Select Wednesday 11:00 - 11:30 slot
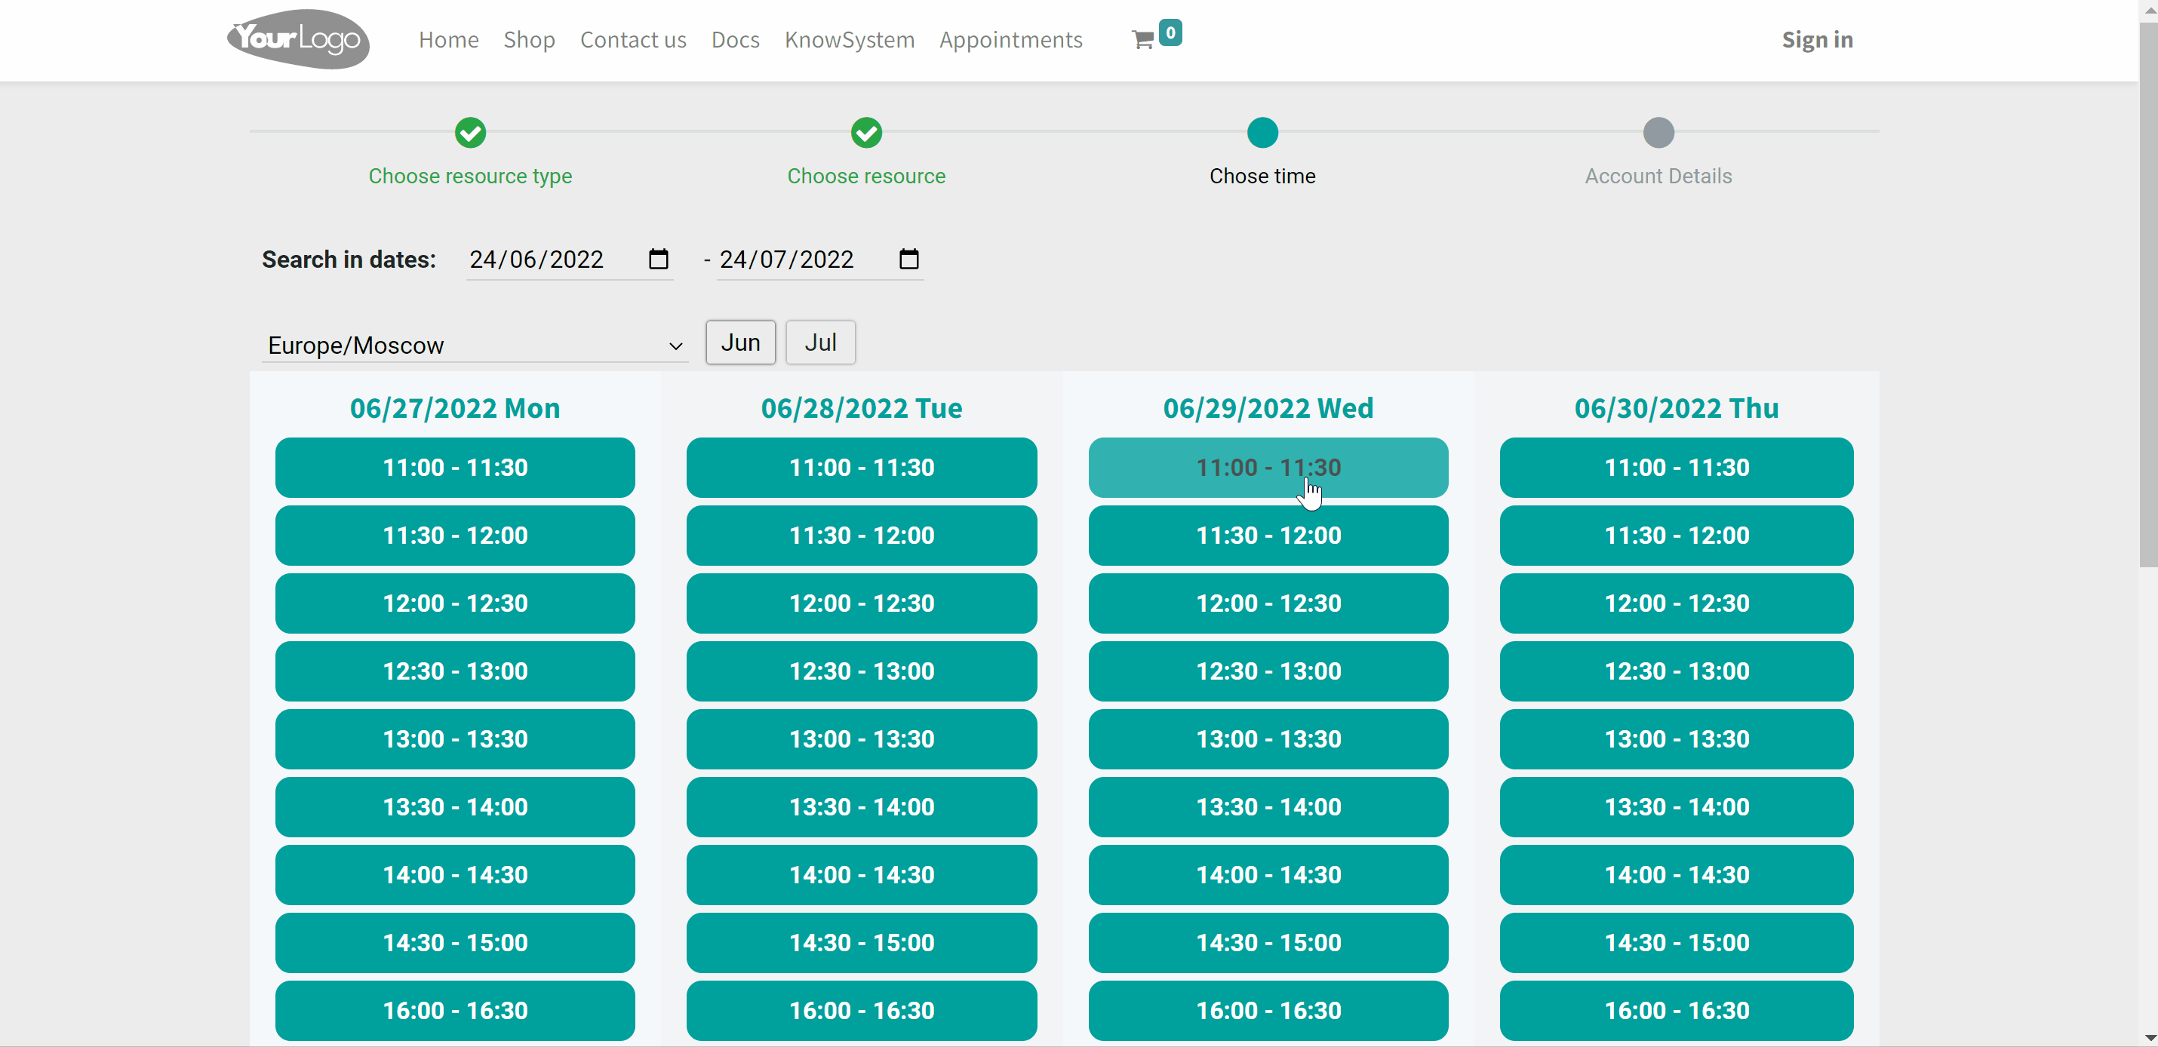Viewport: 2158px width, 1047px height. tap(1268, 468)
